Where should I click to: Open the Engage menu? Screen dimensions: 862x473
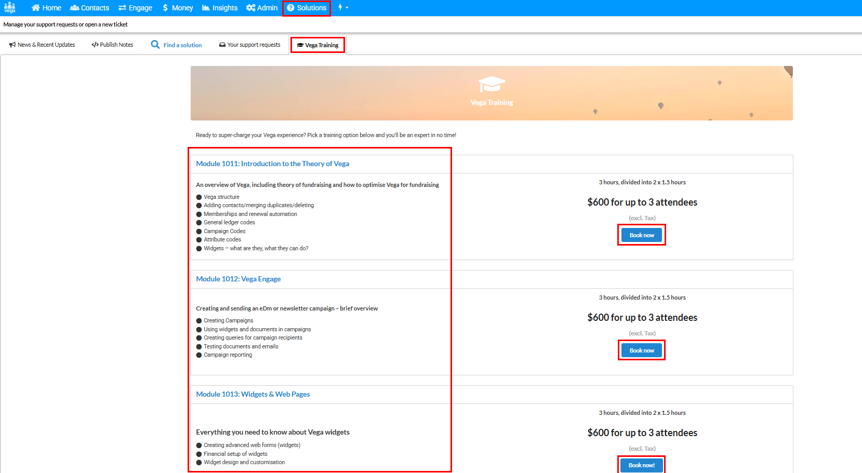[135, 8]
